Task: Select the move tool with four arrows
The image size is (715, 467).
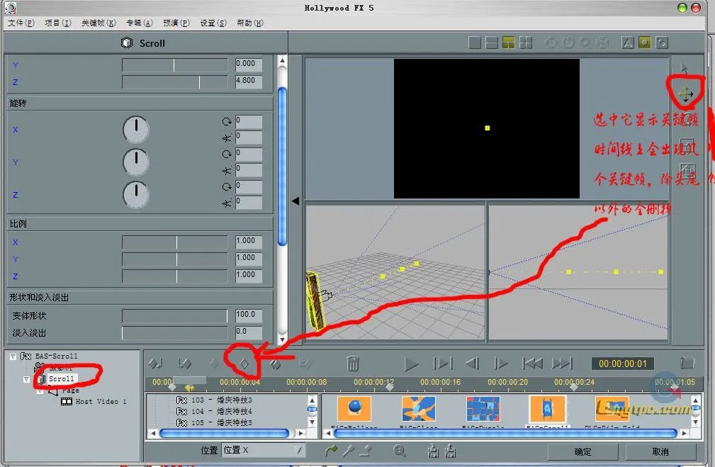Action: [x=685, y=94]
